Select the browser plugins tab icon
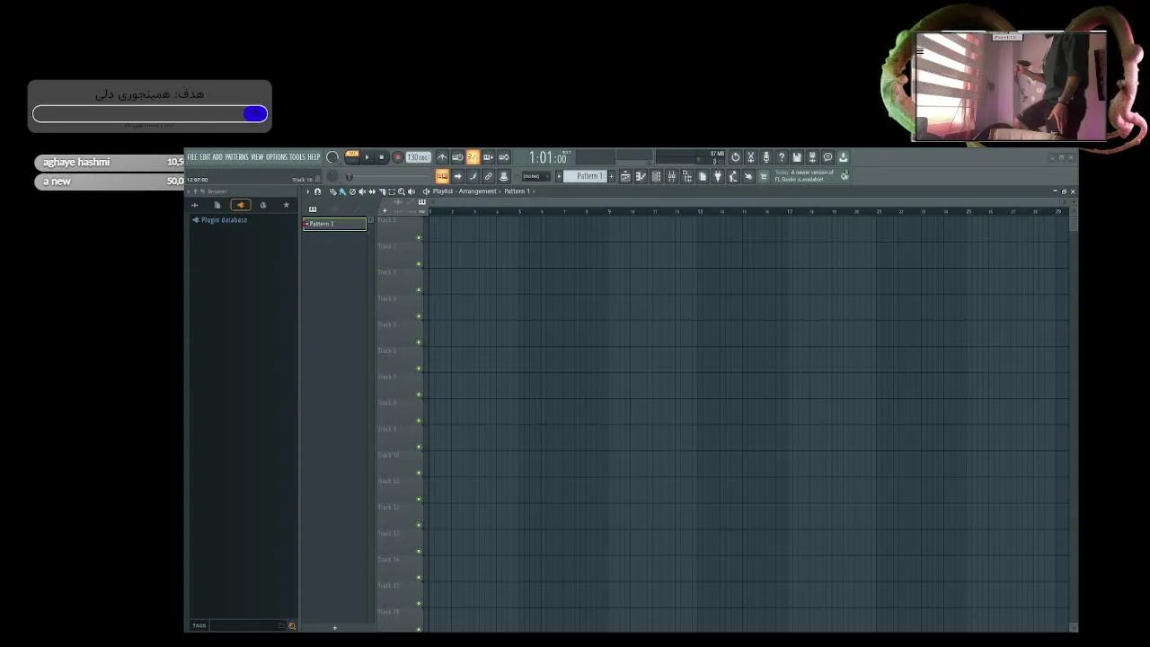1150x647 pixels. pyautogui.click(x=240, y=205)
